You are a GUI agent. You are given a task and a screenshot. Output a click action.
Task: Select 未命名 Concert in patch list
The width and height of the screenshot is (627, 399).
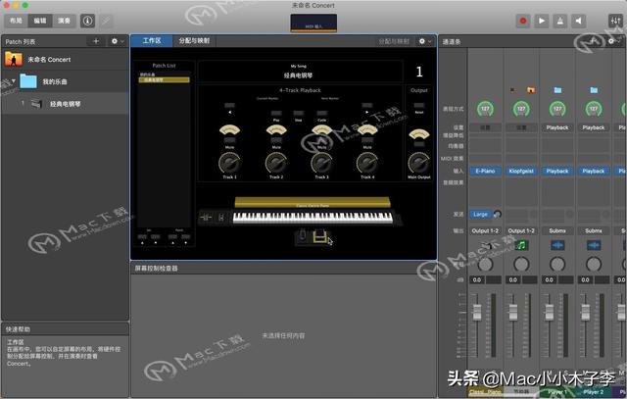pyautogui.click(x=65, y=59)
